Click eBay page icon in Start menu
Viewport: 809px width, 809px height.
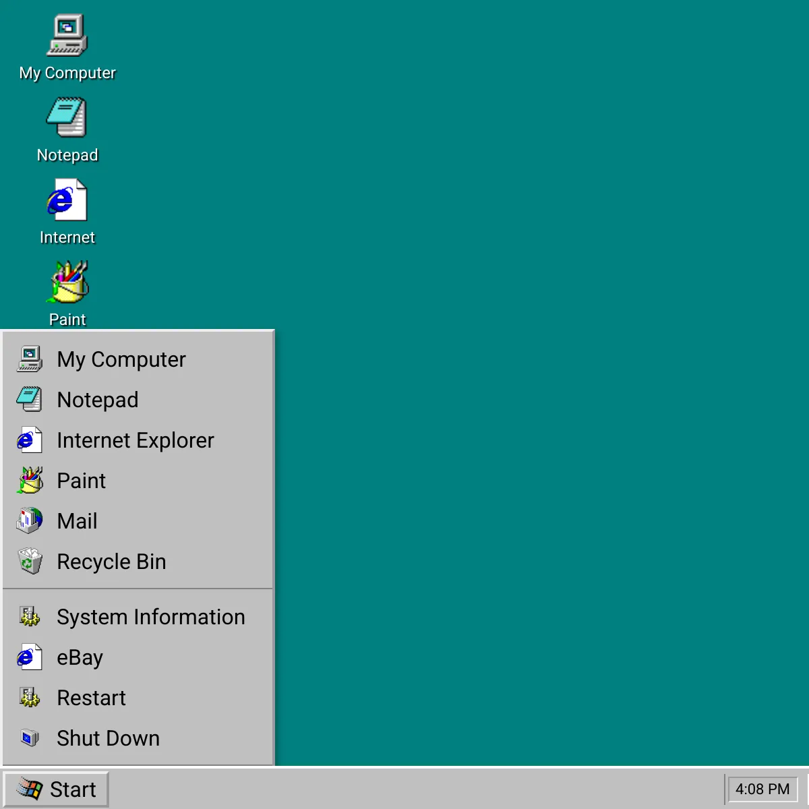coord(30,657)
